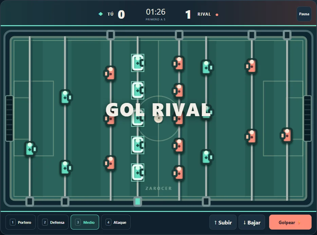Click the ball in the center circle
Screen dimensions: 317x235
tap(158, 119)
